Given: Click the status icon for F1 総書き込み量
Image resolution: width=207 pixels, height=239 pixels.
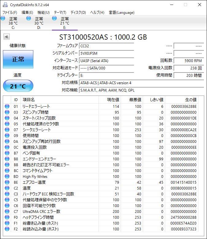Looking at the screenshot, I should click(7, 223).
